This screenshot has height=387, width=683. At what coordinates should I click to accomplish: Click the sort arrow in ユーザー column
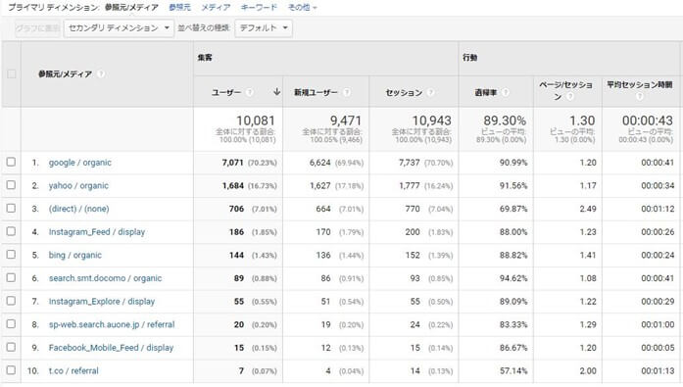click(x=276, y=92)
